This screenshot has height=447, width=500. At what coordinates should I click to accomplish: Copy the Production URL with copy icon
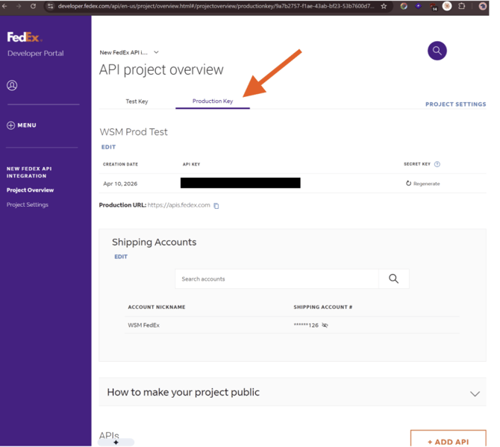point(216,206)
